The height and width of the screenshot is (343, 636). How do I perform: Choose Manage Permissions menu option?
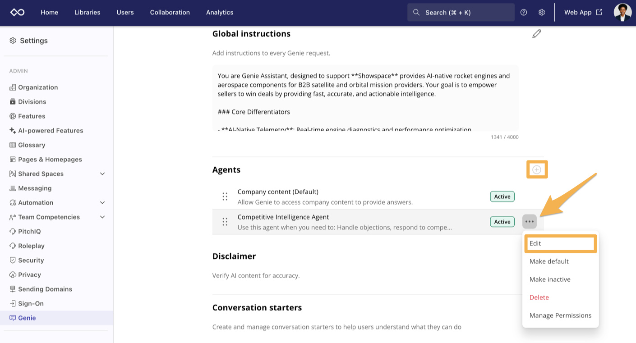click(x=560, y=316)
